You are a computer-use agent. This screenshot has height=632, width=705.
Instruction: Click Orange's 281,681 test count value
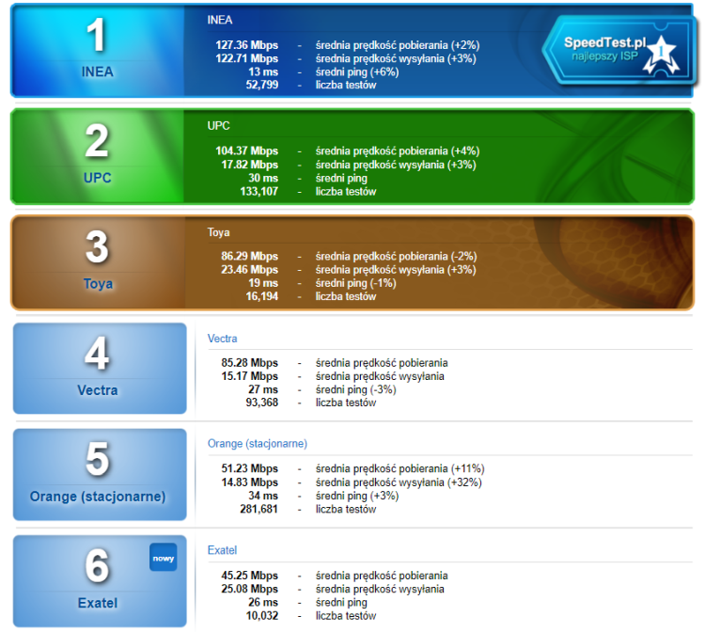coord(258,510)
